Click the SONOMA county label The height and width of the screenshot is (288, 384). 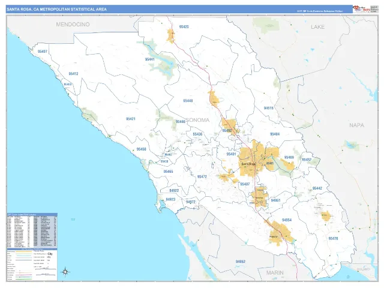(197, 120)
